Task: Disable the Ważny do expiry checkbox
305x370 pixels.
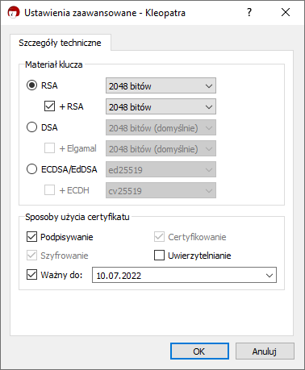Action: click(31, 275)
